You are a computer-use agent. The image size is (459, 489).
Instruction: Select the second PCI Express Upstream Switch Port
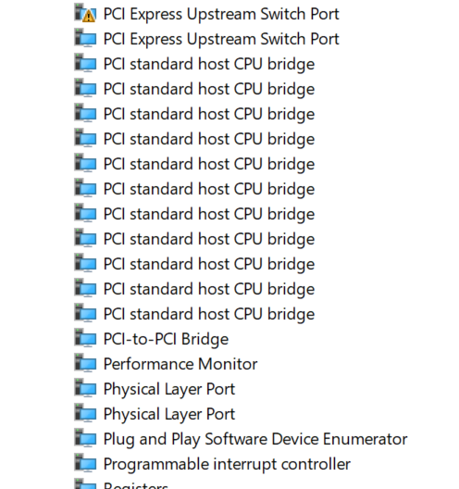[221, 39]
